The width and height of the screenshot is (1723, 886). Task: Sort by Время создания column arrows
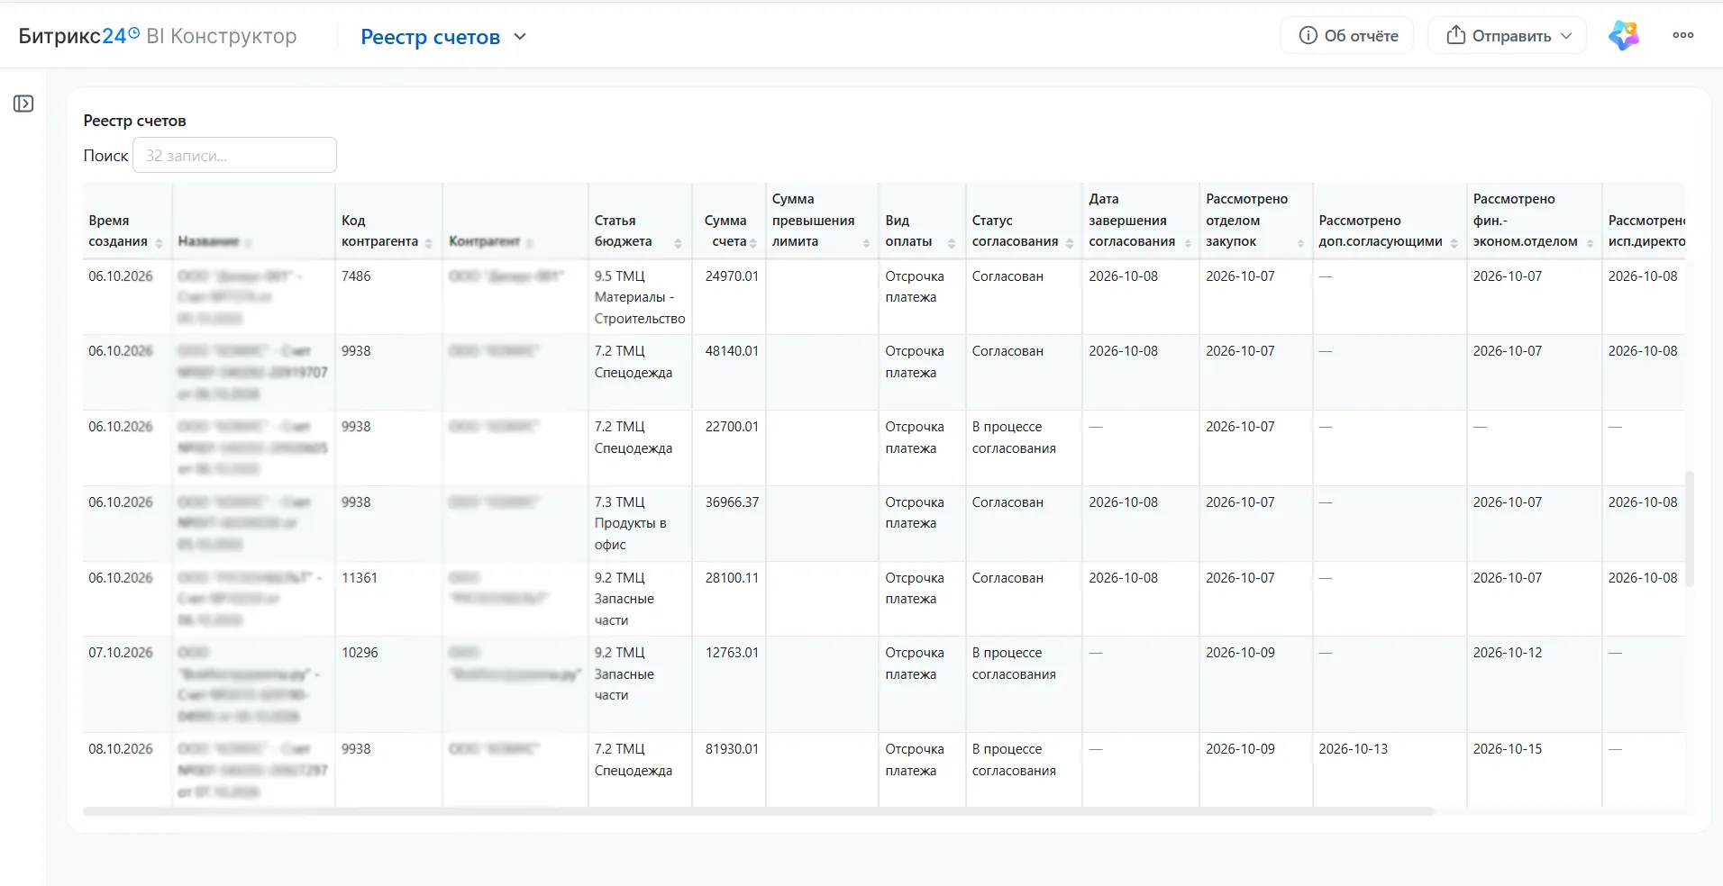[159, 243]
